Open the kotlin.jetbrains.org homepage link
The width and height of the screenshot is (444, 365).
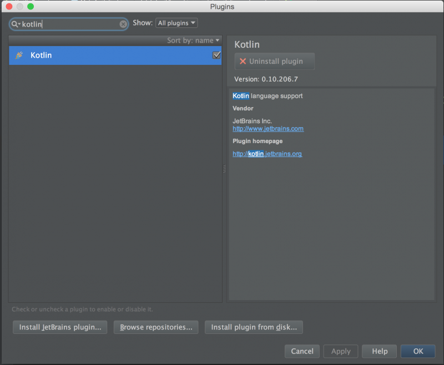coord(267,154)
